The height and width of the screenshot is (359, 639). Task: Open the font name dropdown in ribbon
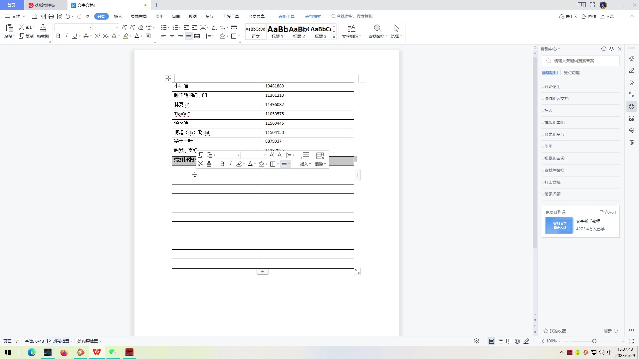(91, 28)
